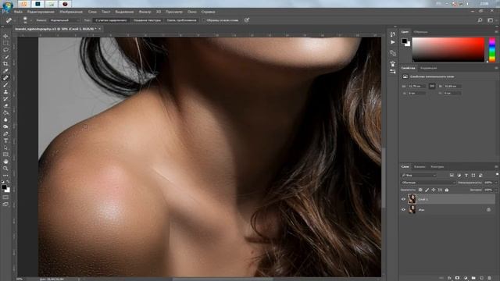
Task: Select the Pen tool
Action: pyautogui.click(x=5, y=133)
